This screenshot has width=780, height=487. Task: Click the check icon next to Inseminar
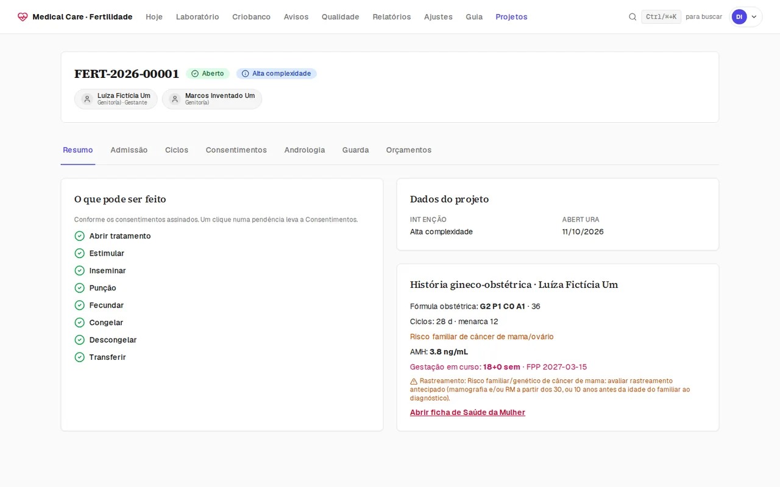tap(79, 271)
